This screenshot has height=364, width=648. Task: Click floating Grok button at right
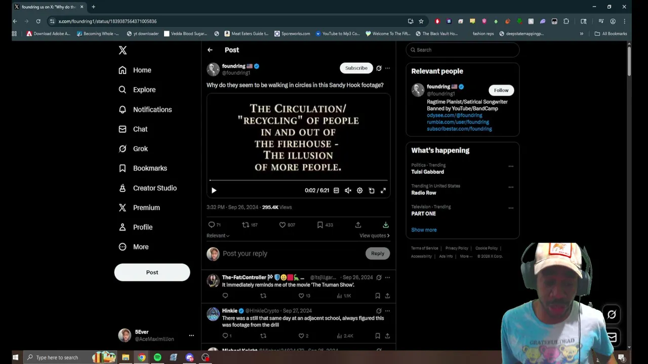click(612, 314)
